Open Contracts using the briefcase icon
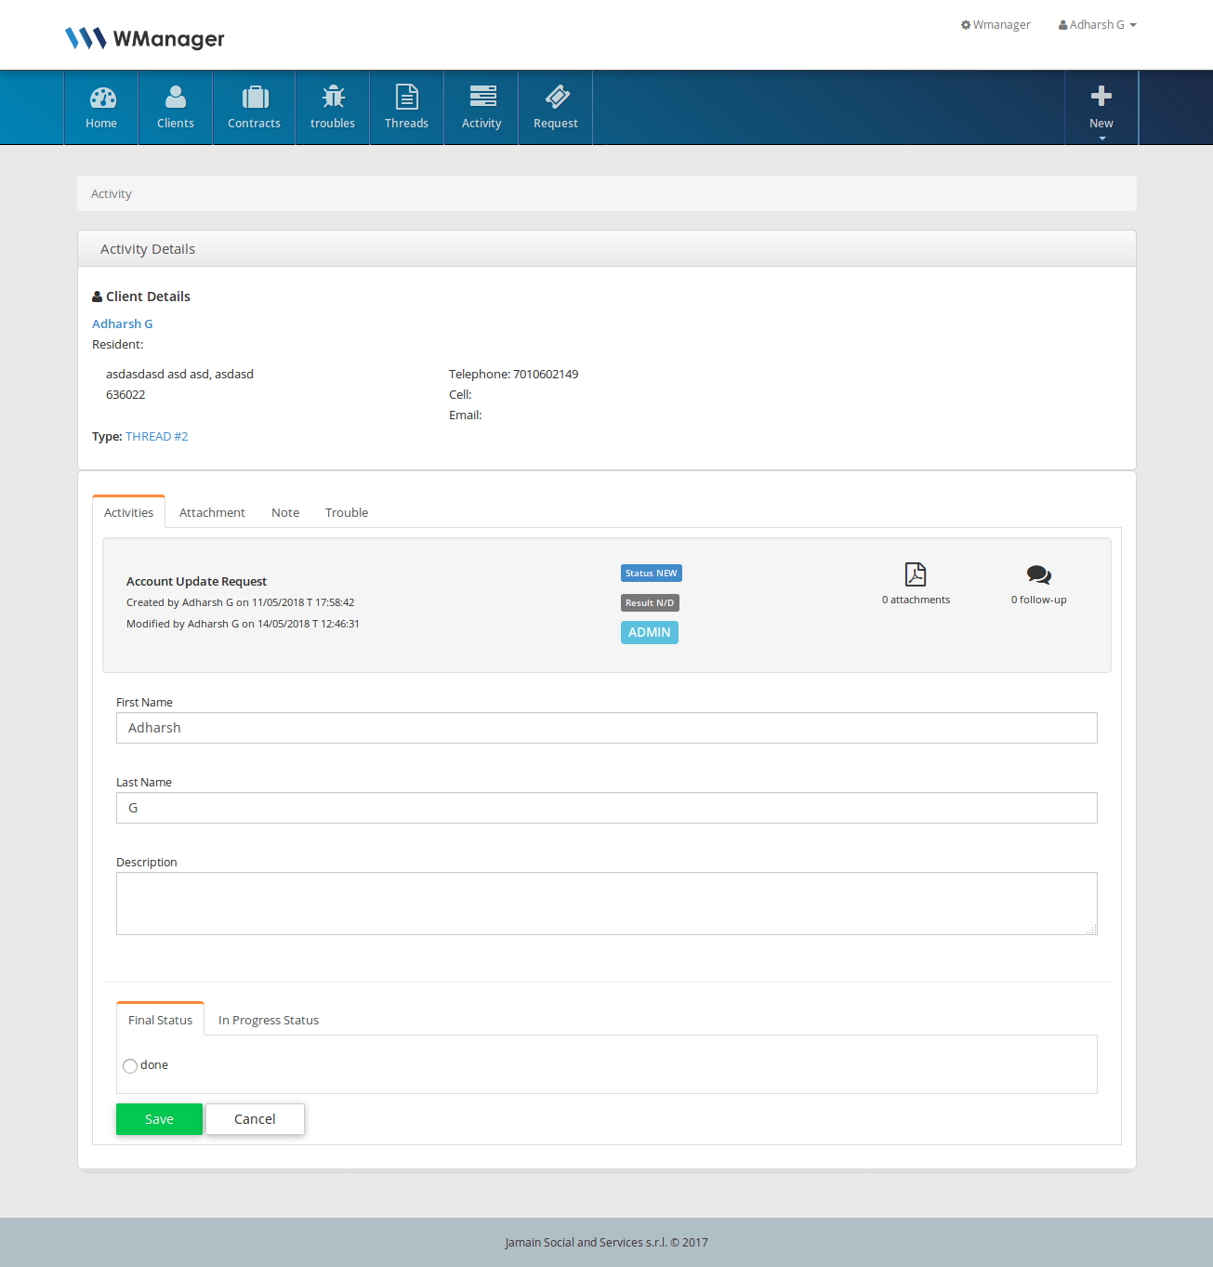 tap(255, 98)
